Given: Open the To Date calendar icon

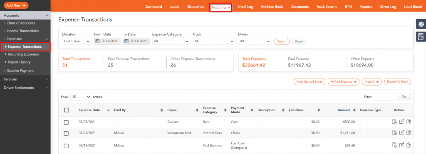Looking at the screenshot, I should click(x=126, y=42).
